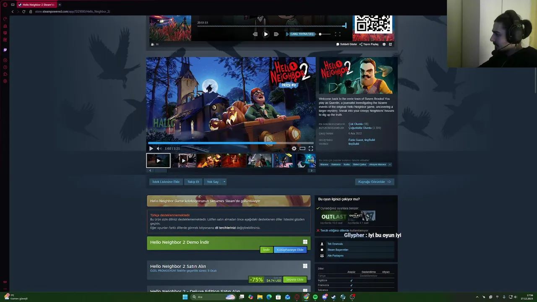
Task: Switch to Hello Neighbor 2 browser tab
Action: [x=36, y=5]
